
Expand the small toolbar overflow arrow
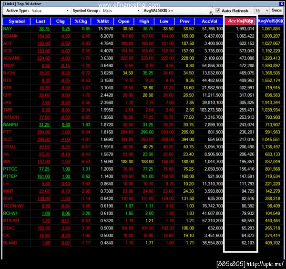(x=211, y=12)
